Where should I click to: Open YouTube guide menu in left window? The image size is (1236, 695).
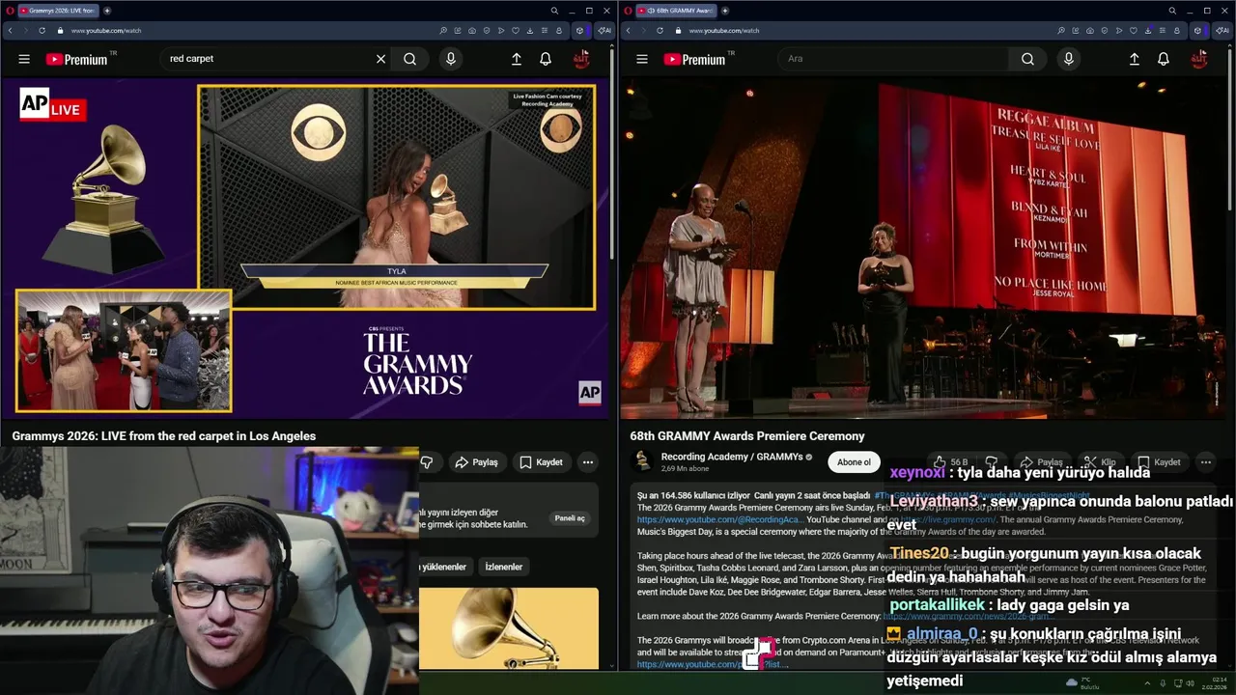pos(24,59)
